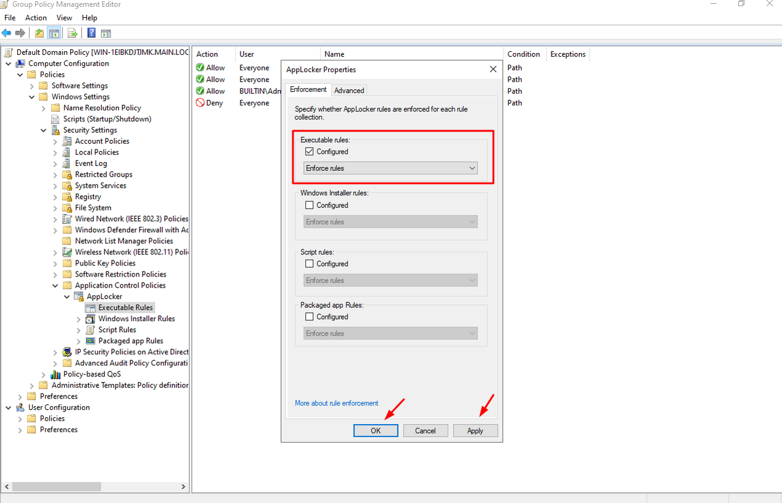Expand the Account Policies node
Screen dimensions: 782x503
(x=56, y=141)
